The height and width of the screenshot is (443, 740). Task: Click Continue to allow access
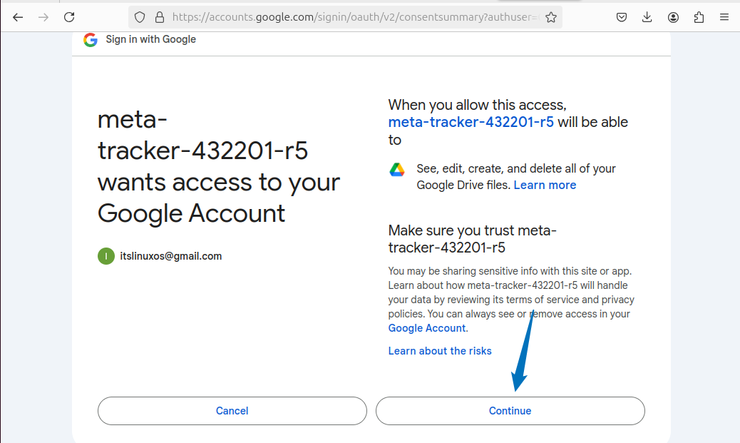pos(510,411)
